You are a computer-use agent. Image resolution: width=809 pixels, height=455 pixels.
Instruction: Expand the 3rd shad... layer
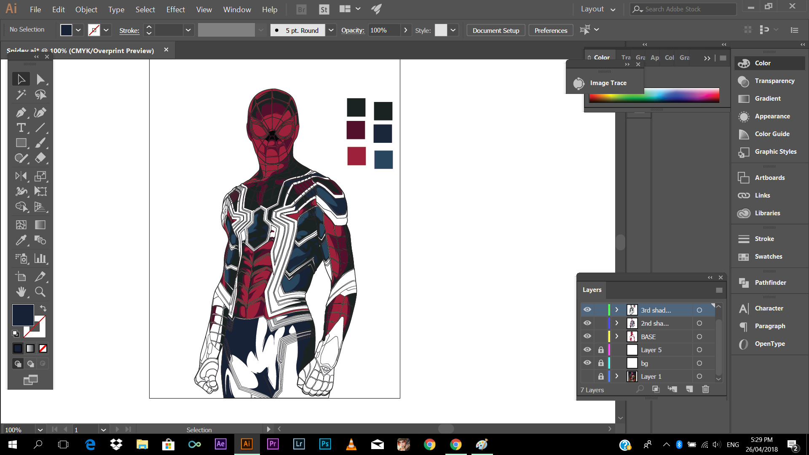[617, 310]
